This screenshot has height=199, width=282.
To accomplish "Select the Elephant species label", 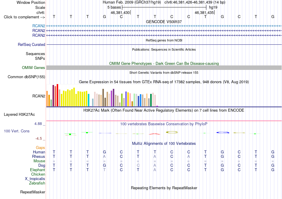I will [x=38, y=170].
